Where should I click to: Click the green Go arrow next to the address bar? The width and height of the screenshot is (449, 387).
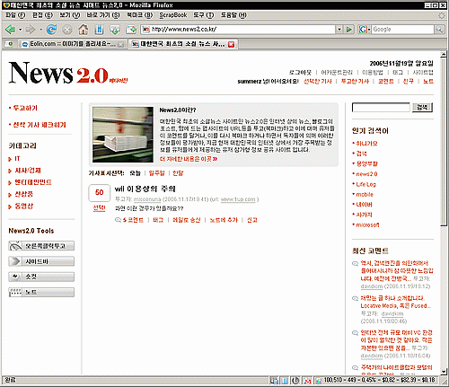point(348,30)
